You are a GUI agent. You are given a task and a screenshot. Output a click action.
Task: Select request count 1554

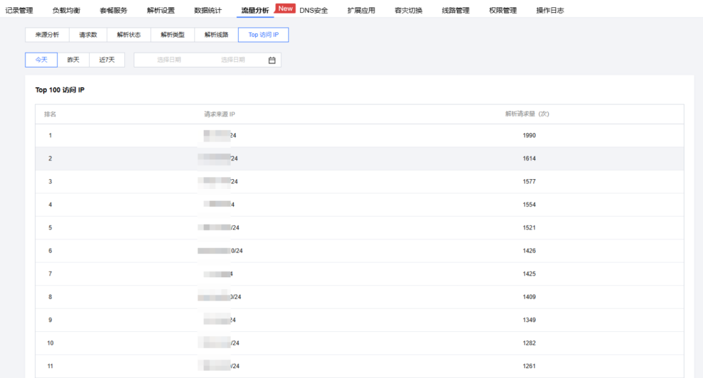coord(529,205)
